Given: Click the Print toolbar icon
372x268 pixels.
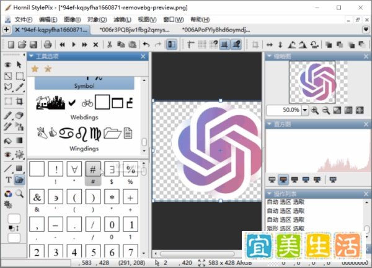Looking at the screenshot, I should click(x=48, y=45).
